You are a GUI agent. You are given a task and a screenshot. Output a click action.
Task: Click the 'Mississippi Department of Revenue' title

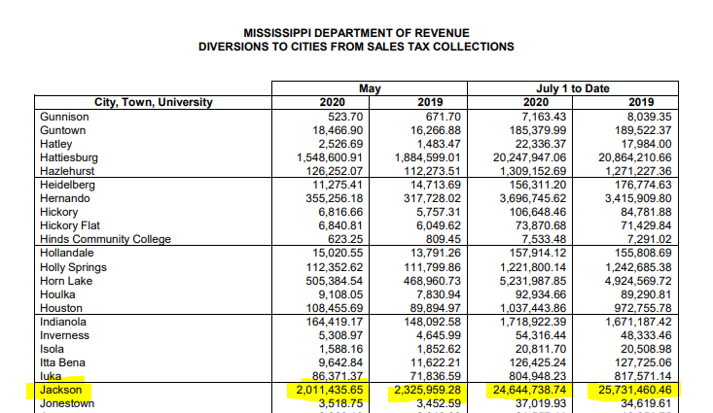click(x=355, y=31)
